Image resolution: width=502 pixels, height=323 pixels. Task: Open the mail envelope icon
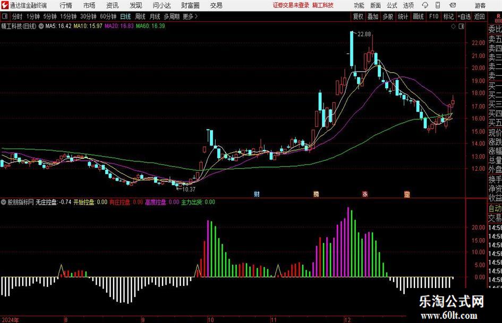(453, 5)
